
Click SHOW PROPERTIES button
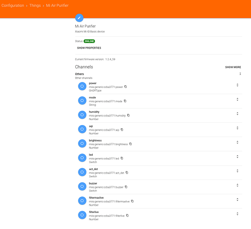89,48
